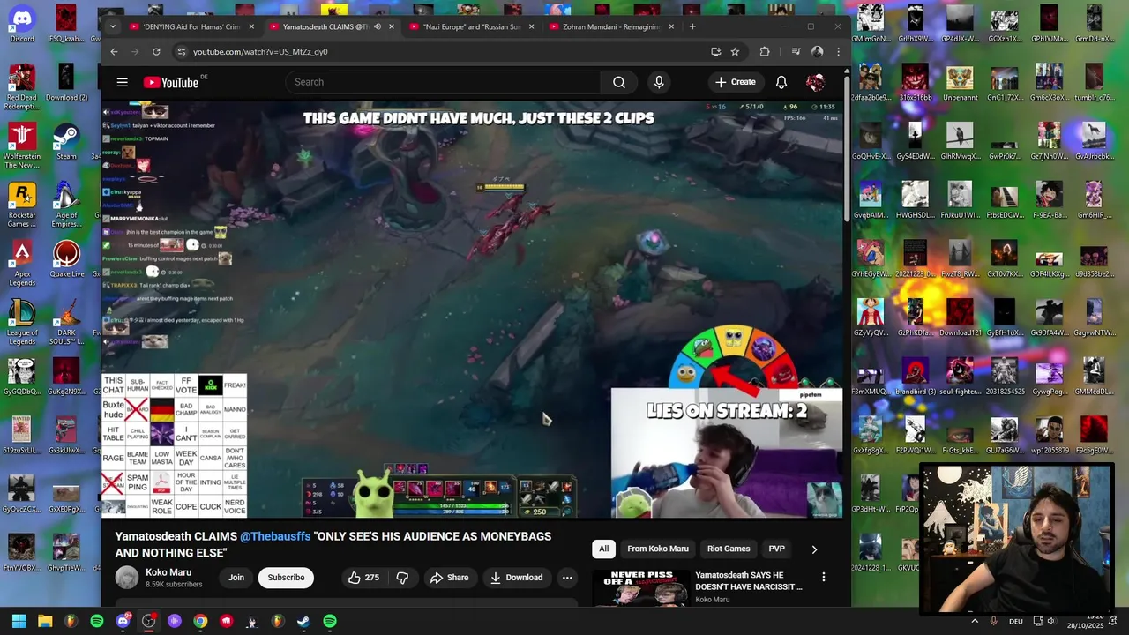Viewport: 1129px width, 635px height.
Task: Open 'Yamatosdeath SAYS HE DOESN'T HAVE NARCISSIT' video
Action: [749, 581]
